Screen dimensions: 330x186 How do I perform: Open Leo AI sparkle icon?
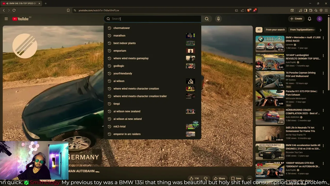click(x=316, y=10)
